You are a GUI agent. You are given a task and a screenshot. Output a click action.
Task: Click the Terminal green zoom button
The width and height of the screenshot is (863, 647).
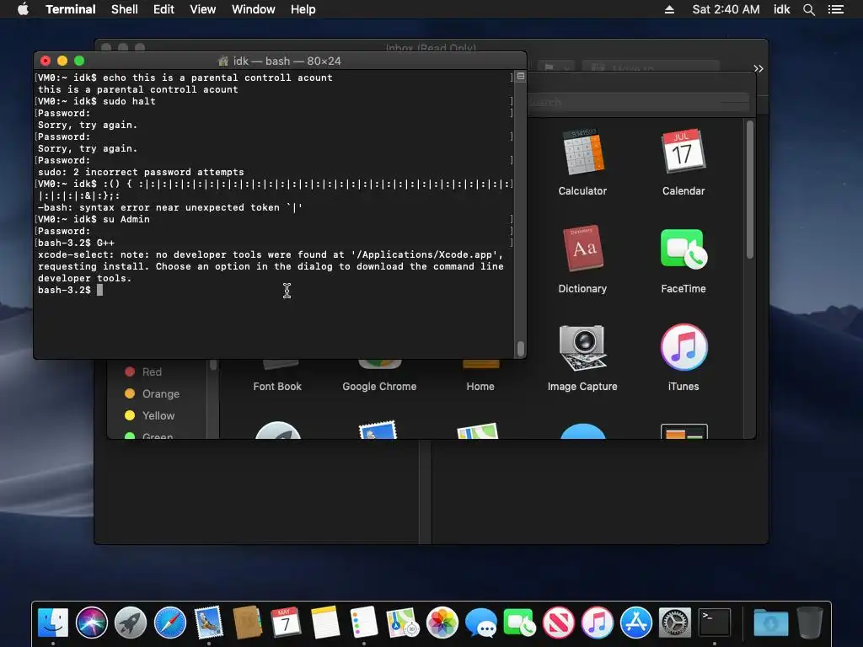79,61
